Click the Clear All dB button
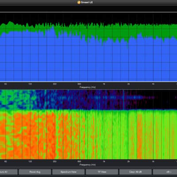Viewport: 177px width, 177px height. pos(135,172)
